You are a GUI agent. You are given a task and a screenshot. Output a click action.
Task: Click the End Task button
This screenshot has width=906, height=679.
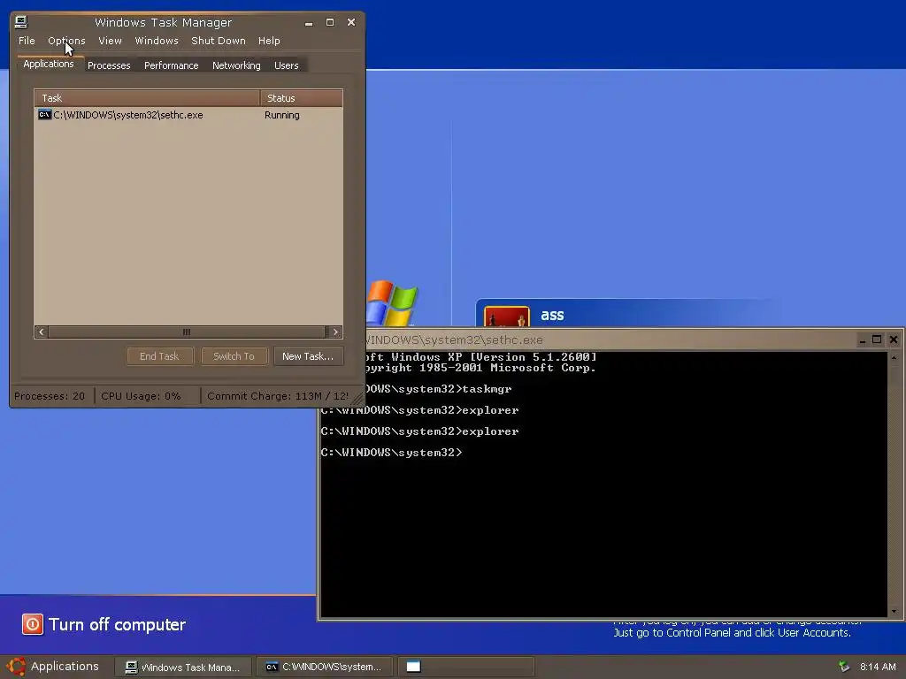[x=159, y=356]
